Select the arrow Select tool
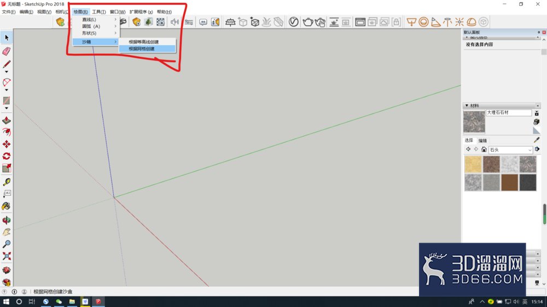 coord(7,38)
